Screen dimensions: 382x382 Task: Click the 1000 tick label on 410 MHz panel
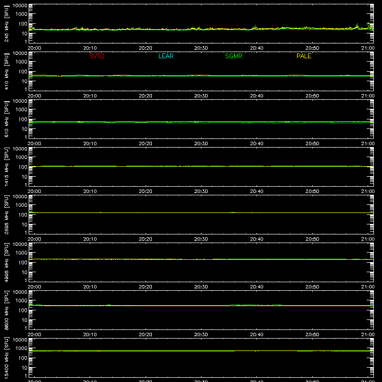(21, 62)
